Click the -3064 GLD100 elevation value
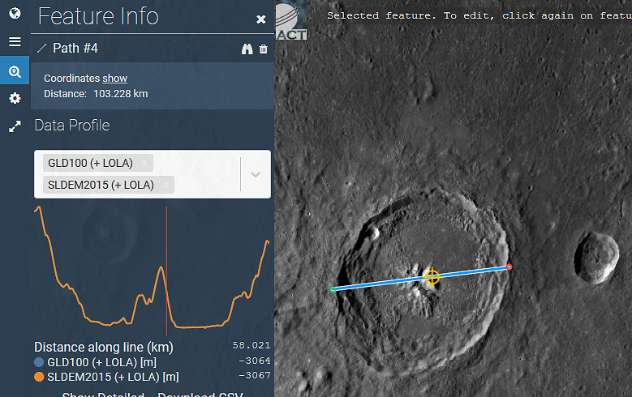 254,361
